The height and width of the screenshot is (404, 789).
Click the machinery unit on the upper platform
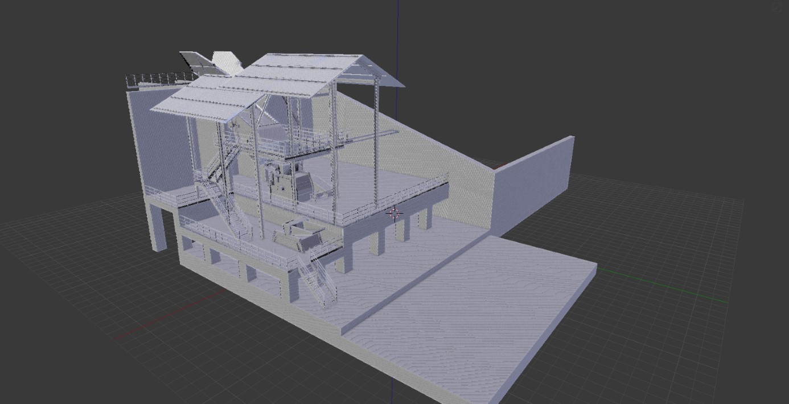coord(289,181)
